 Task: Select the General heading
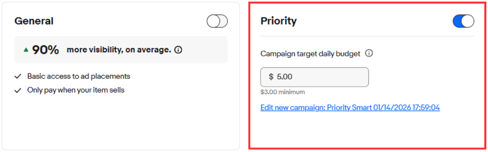(x=34, y=21)
